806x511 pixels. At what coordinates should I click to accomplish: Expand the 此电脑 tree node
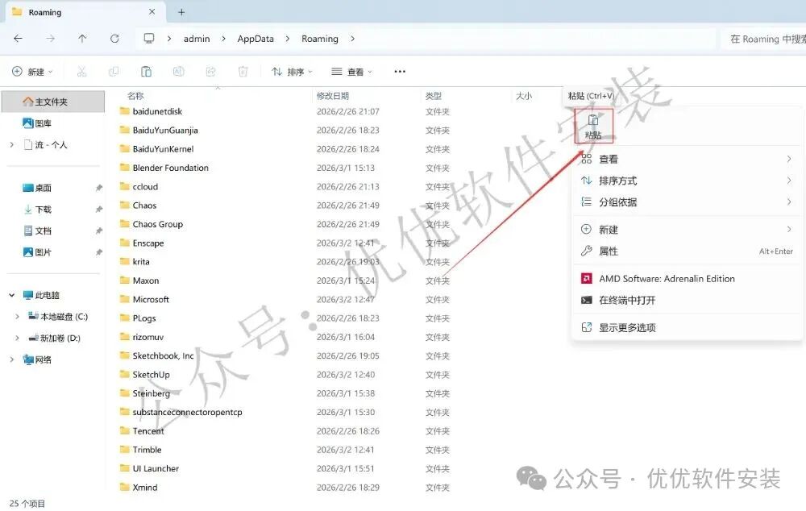click(11, 295)
